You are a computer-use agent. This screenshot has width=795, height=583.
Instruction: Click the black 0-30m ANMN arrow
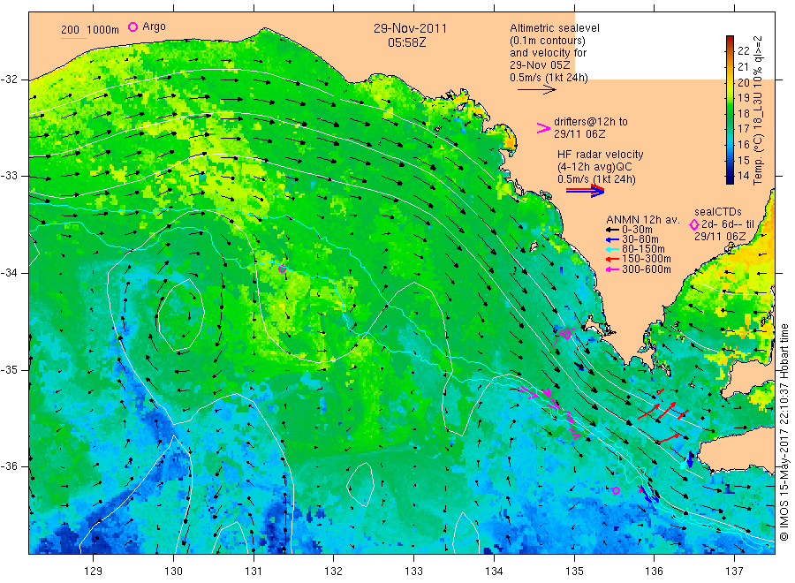tap(612, 230)
